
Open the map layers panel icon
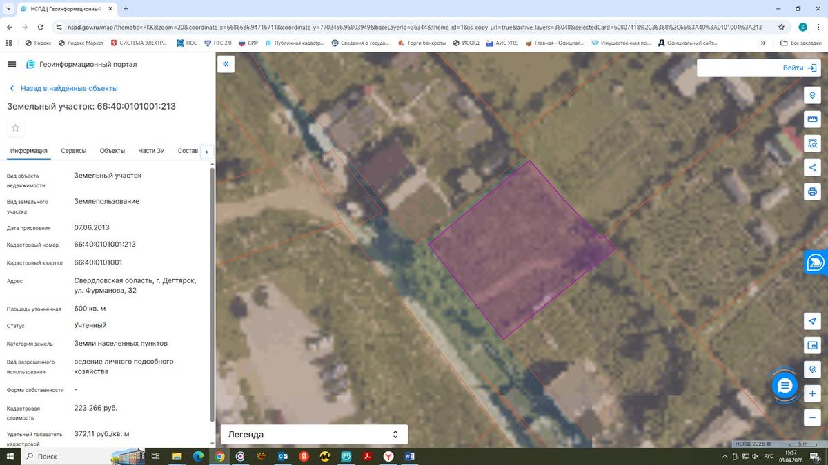tap(812, 95)
